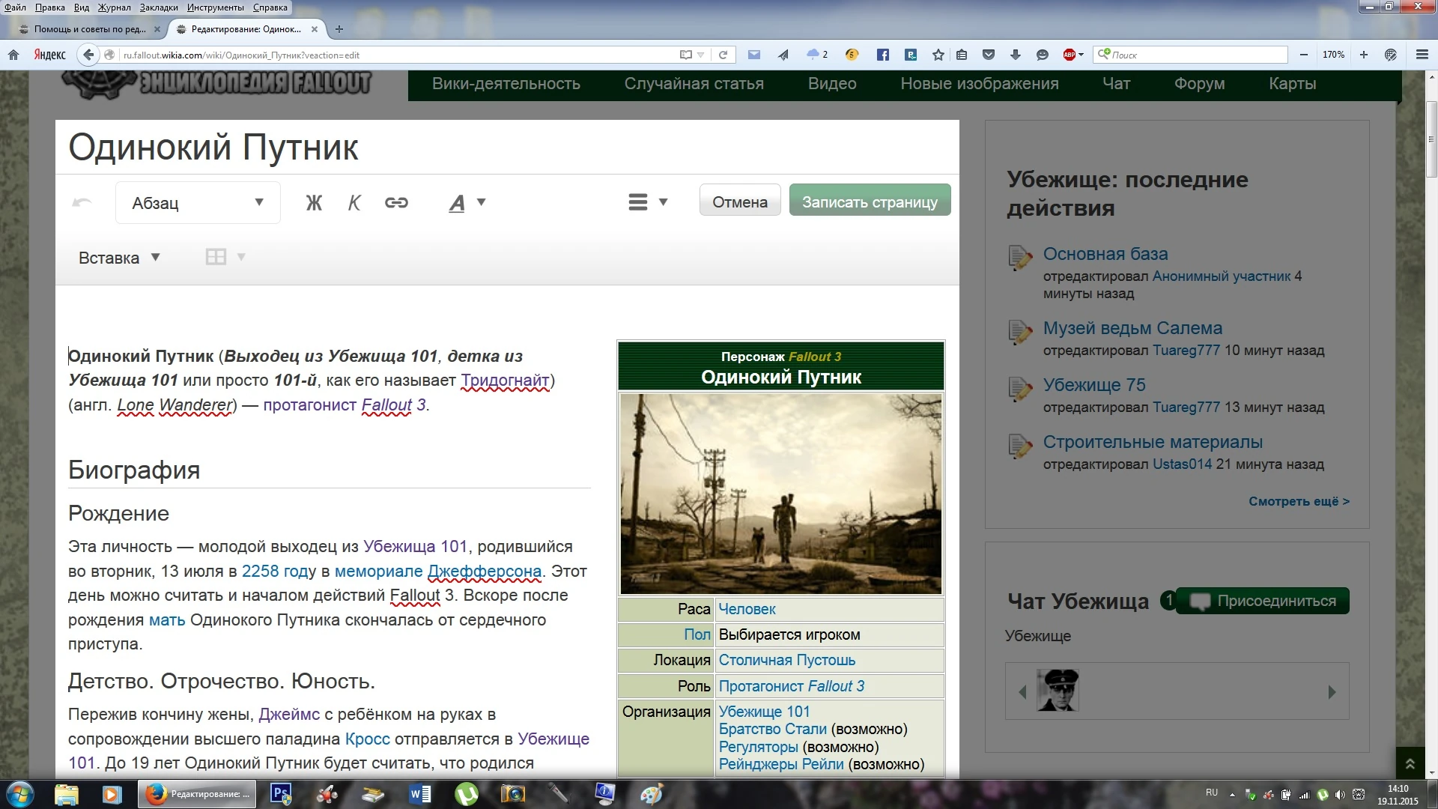The image size is (1438, 809).
Task: Open browser hamburger menu
Action: tap(1422, 55)
